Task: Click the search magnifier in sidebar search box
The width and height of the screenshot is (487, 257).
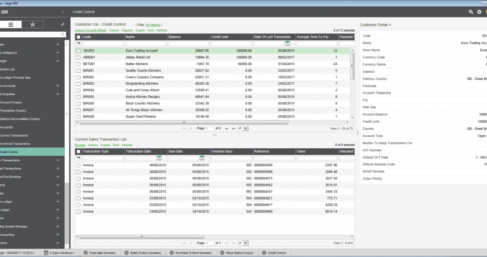Action: click(62, 34)
